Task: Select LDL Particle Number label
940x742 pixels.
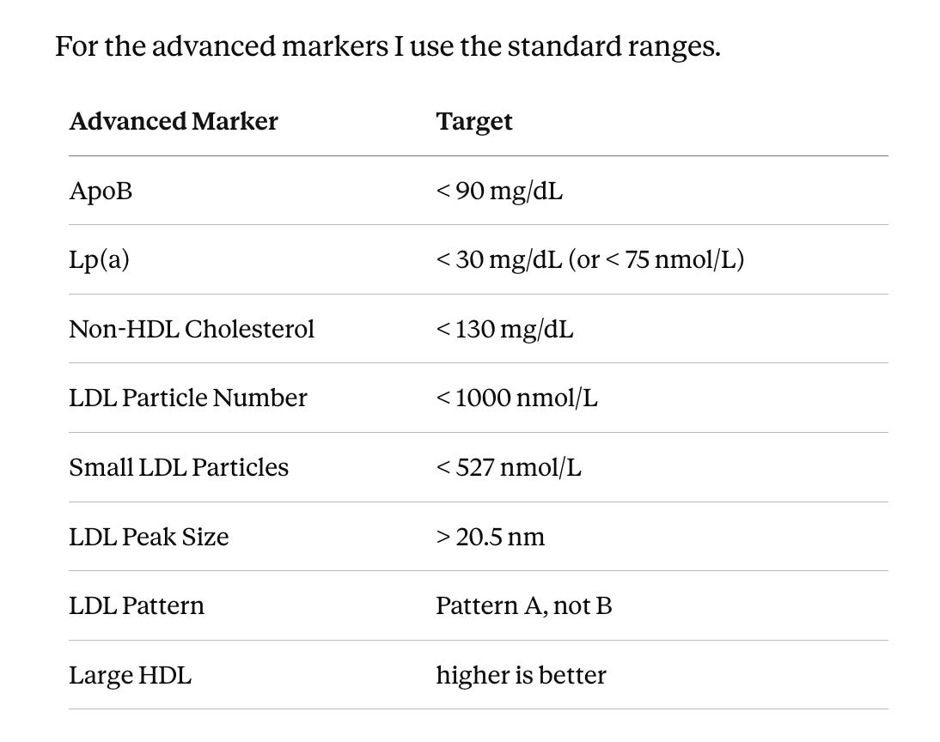Action: [x=187, y=398]
